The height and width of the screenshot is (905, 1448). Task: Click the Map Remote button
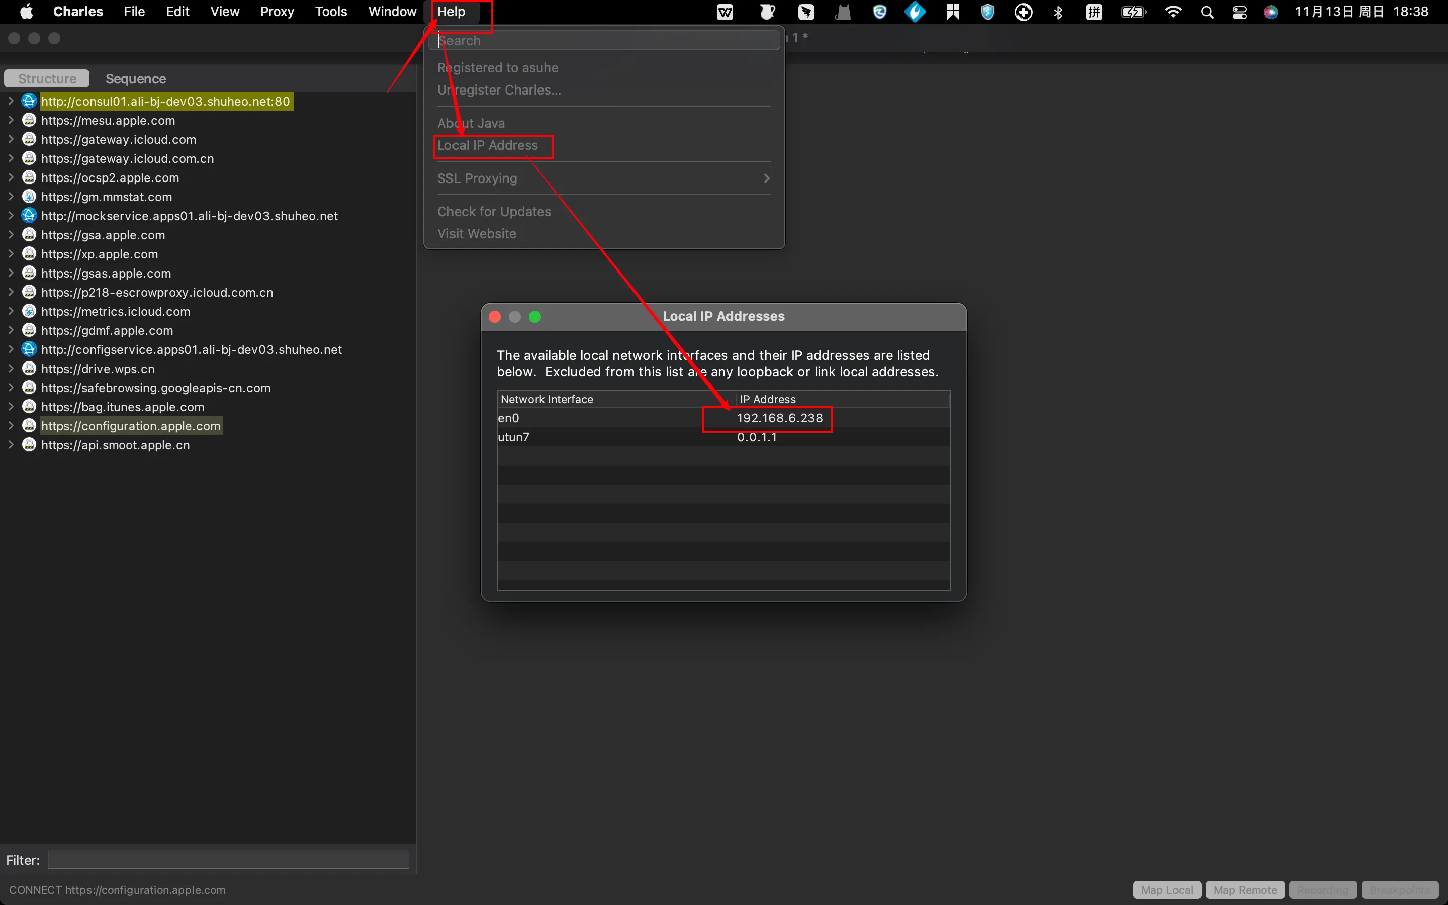pyautogui.click(x=1244, y=889)
